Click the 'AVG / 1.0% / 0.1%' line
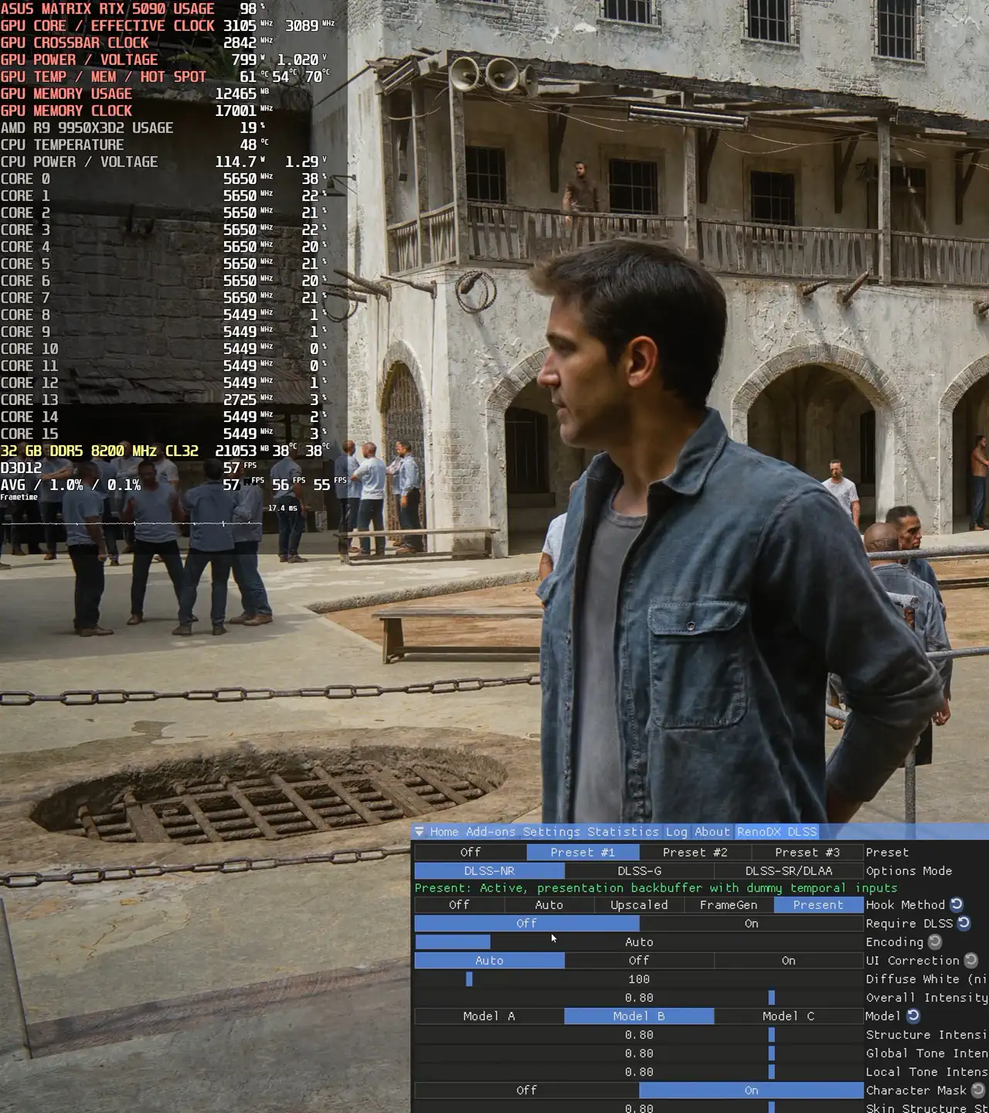989x1113 pixels. 174,485
